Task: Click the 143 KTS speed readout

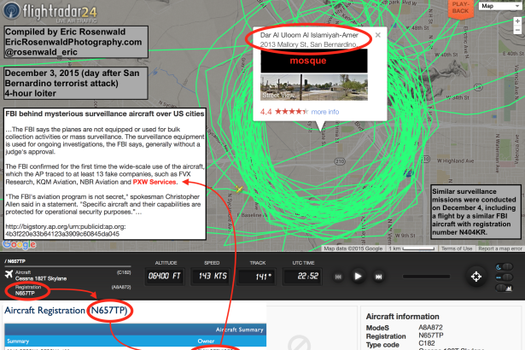Action: [x=213, y=276]
